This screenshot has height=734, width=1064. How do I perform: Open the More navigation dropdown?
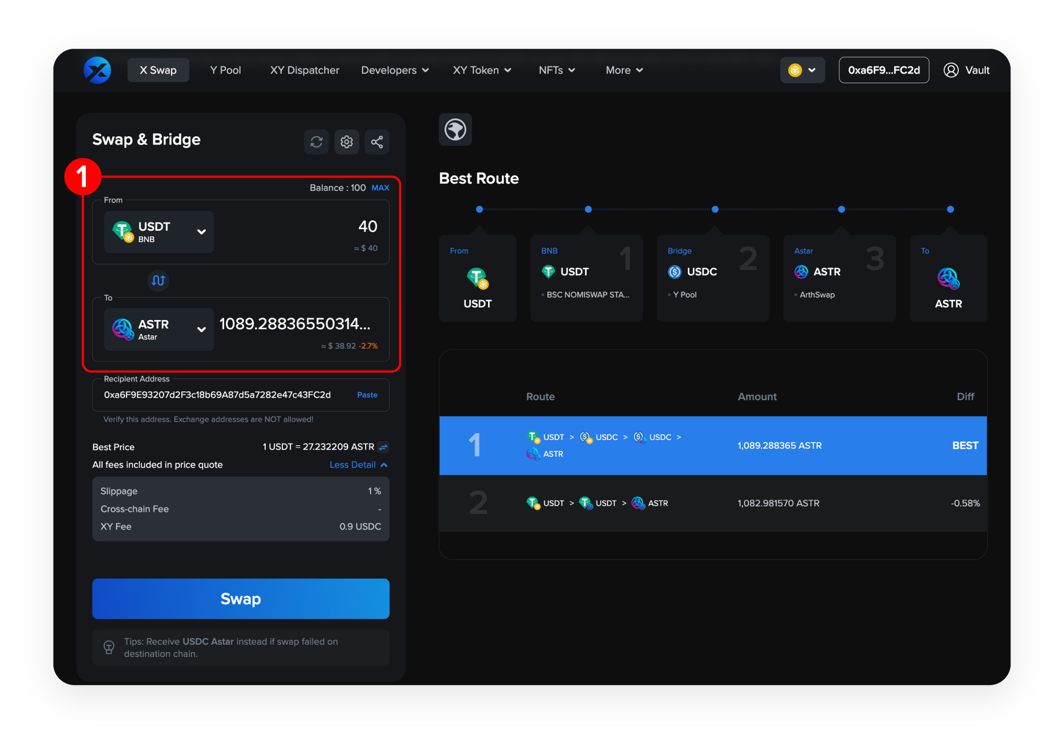(623, 70)
